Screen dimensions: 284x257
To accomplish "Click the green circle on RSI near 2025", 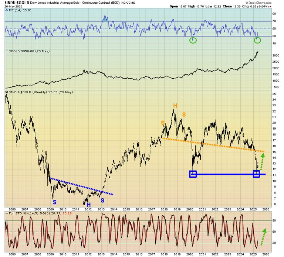I will click(258, 40).
